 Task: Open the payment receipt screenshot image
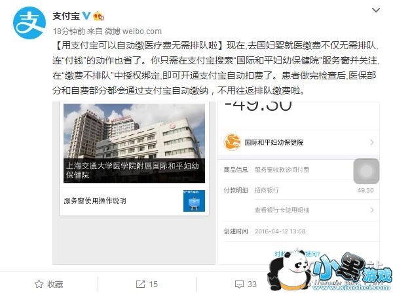298,183
